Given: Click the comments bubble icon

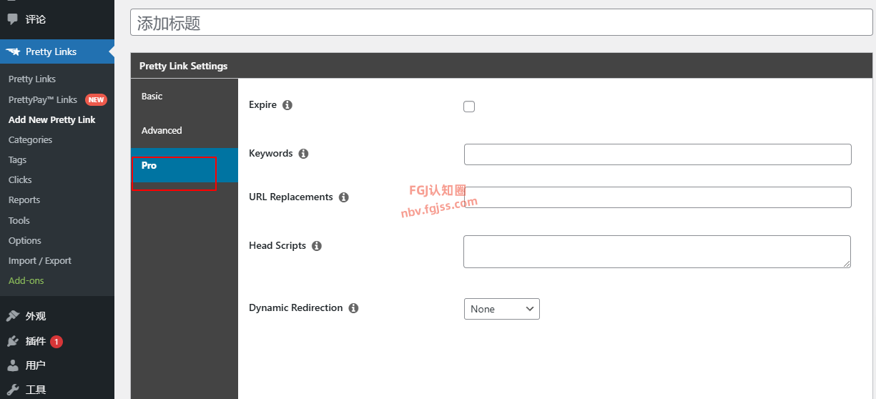Looking at the screenshot, I should coord(13,19).
